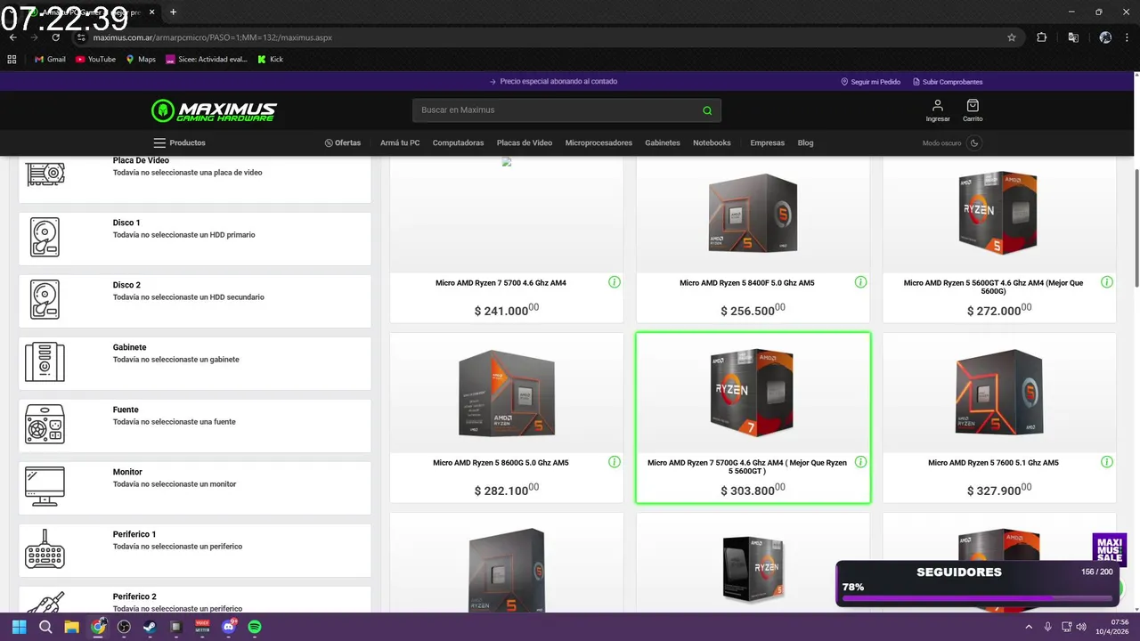Select Ryzen 5 7600 product image
The height and width of the screenshot is (641, 1140).
tap(998, 393)
